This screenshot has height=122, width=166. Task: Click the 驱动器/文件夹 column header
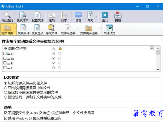point(15,49)
